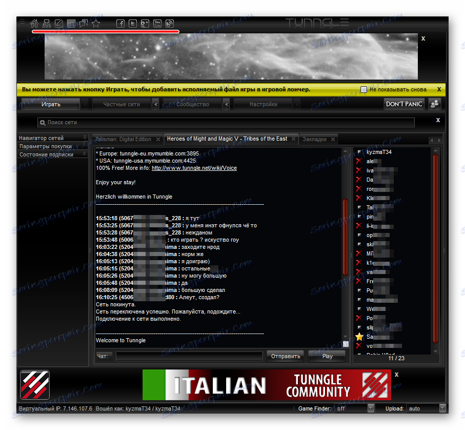Image resolution: width=465 pixels, height=430 pixels.
Task: Click the arrow after 'Настройки' tab
Action: point(297,105)
